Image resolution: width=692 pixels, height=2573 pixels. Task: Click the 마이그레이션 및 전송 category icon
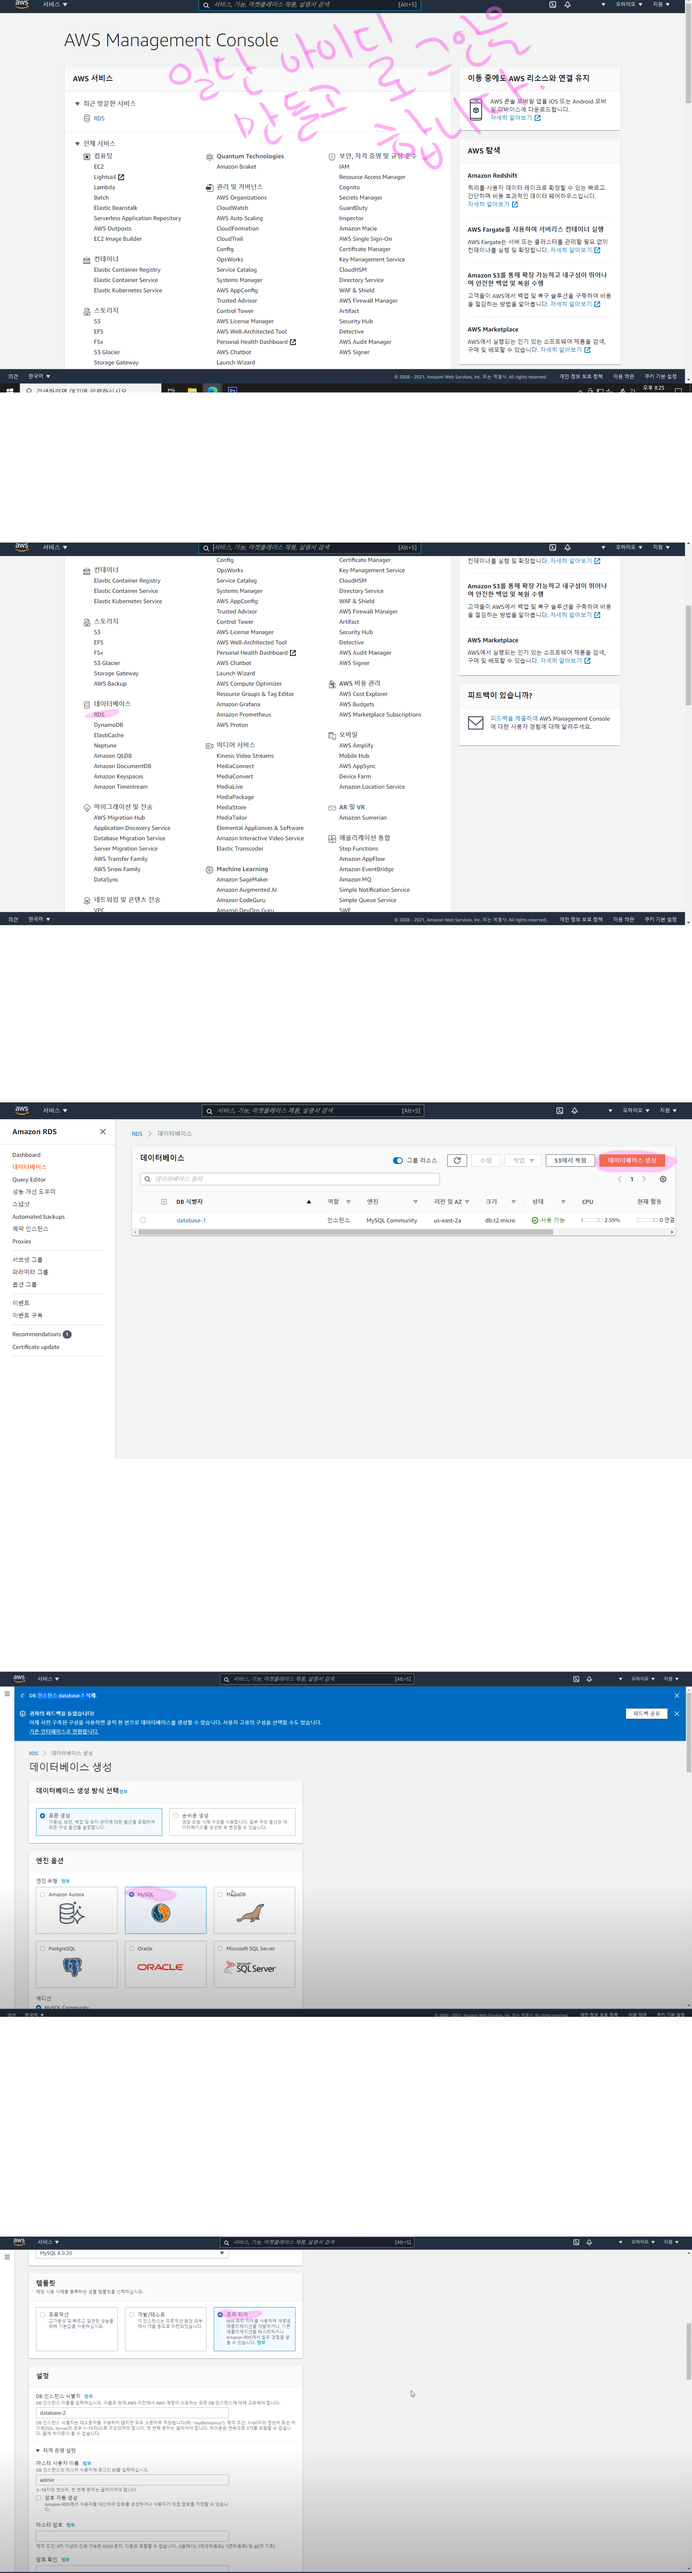(87, 807)
